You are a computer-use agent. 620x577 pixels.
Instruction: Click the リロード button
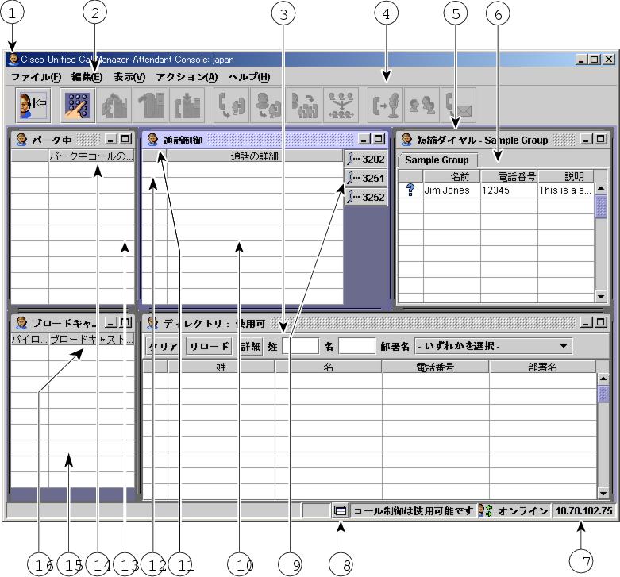point(209,347)
